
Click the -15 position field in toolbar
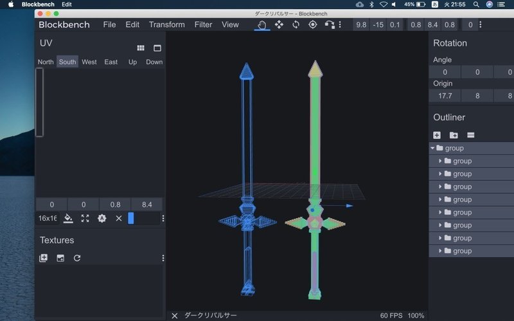(378, 25)
